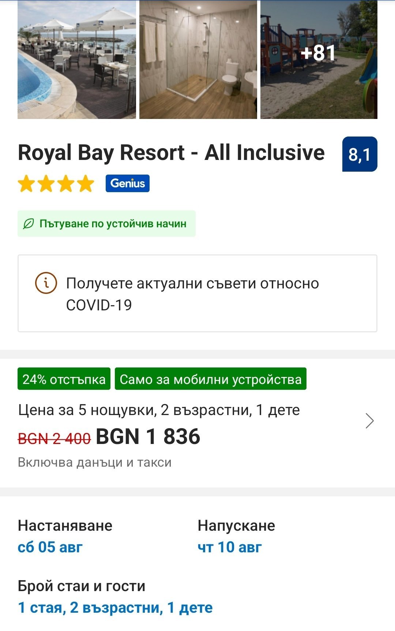Click the four-star rating icons

coord(56,184)
